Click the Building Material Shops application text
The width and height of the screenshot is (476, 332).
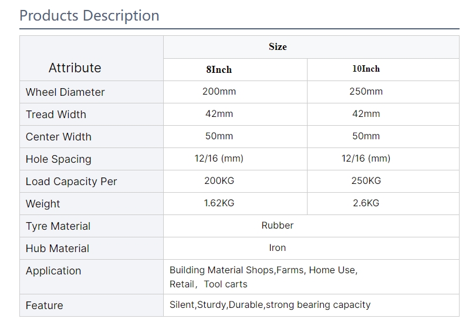pyautogui.click(x=221, y=270)
